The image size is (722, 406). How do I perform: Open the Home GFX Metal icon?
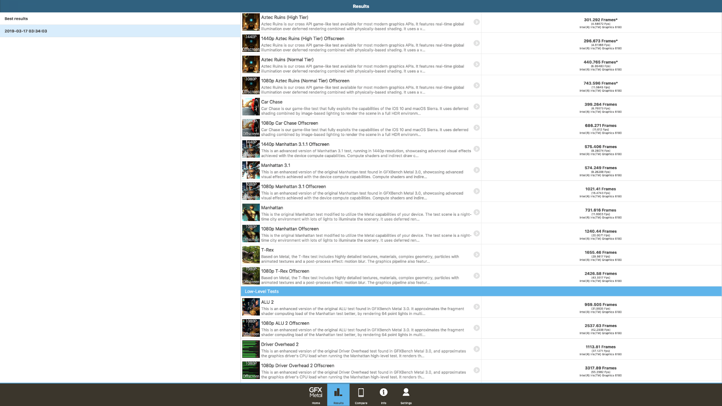pyautogui.click(x=315, y=394)
